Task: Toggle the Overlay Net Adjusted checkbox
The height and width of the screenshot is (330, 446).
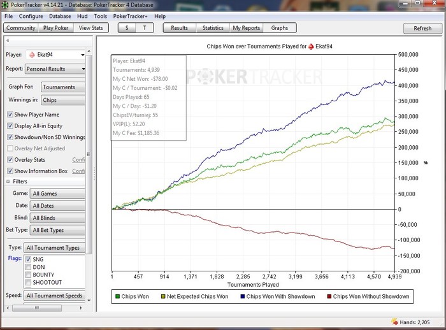Action: tap(10, 148)
